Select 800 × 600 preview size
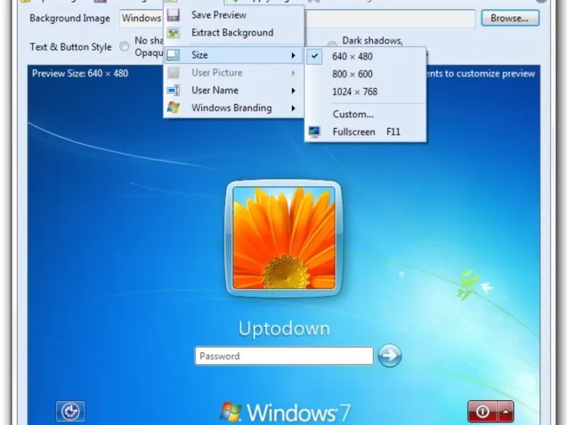567x425 pixels. pos(365,74)
